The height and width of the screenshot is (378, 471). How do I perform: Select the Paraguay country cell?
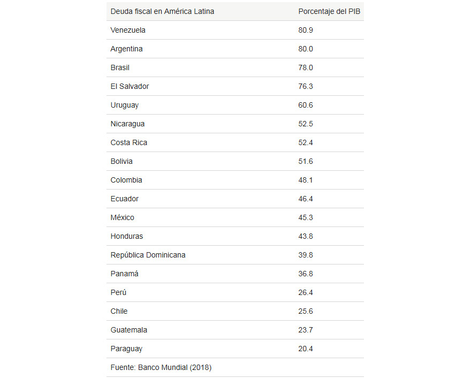(126, 349)
